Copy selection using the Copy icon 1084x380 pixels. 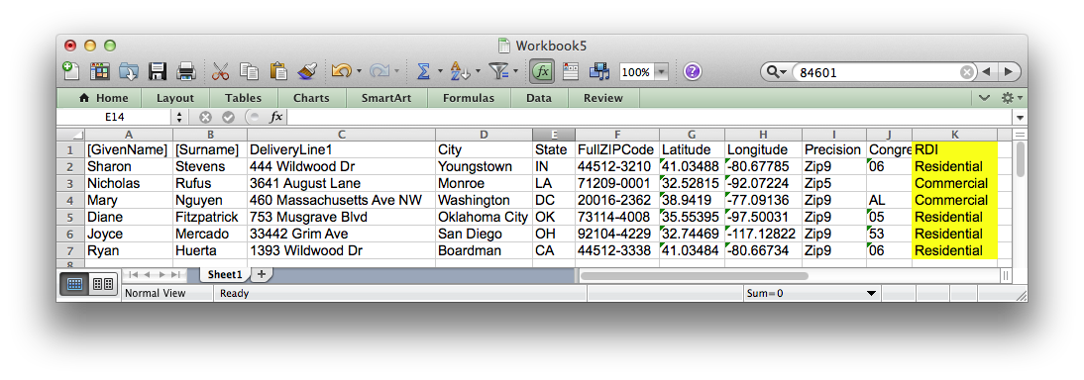pos(249,71)
